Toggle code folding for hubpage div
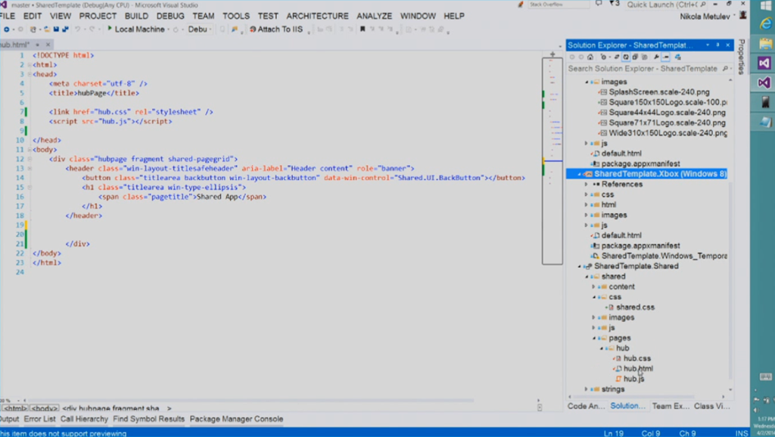This screenshot has width=775, height=437. 30,159
